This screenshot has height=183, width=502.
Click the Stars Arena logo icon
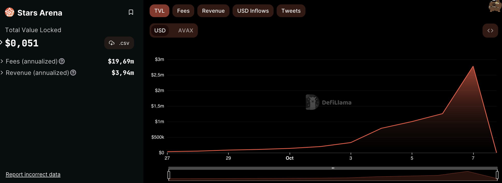click(10, 12)
